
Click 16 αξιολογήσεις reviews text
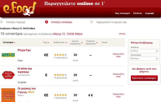click(60, 78)
